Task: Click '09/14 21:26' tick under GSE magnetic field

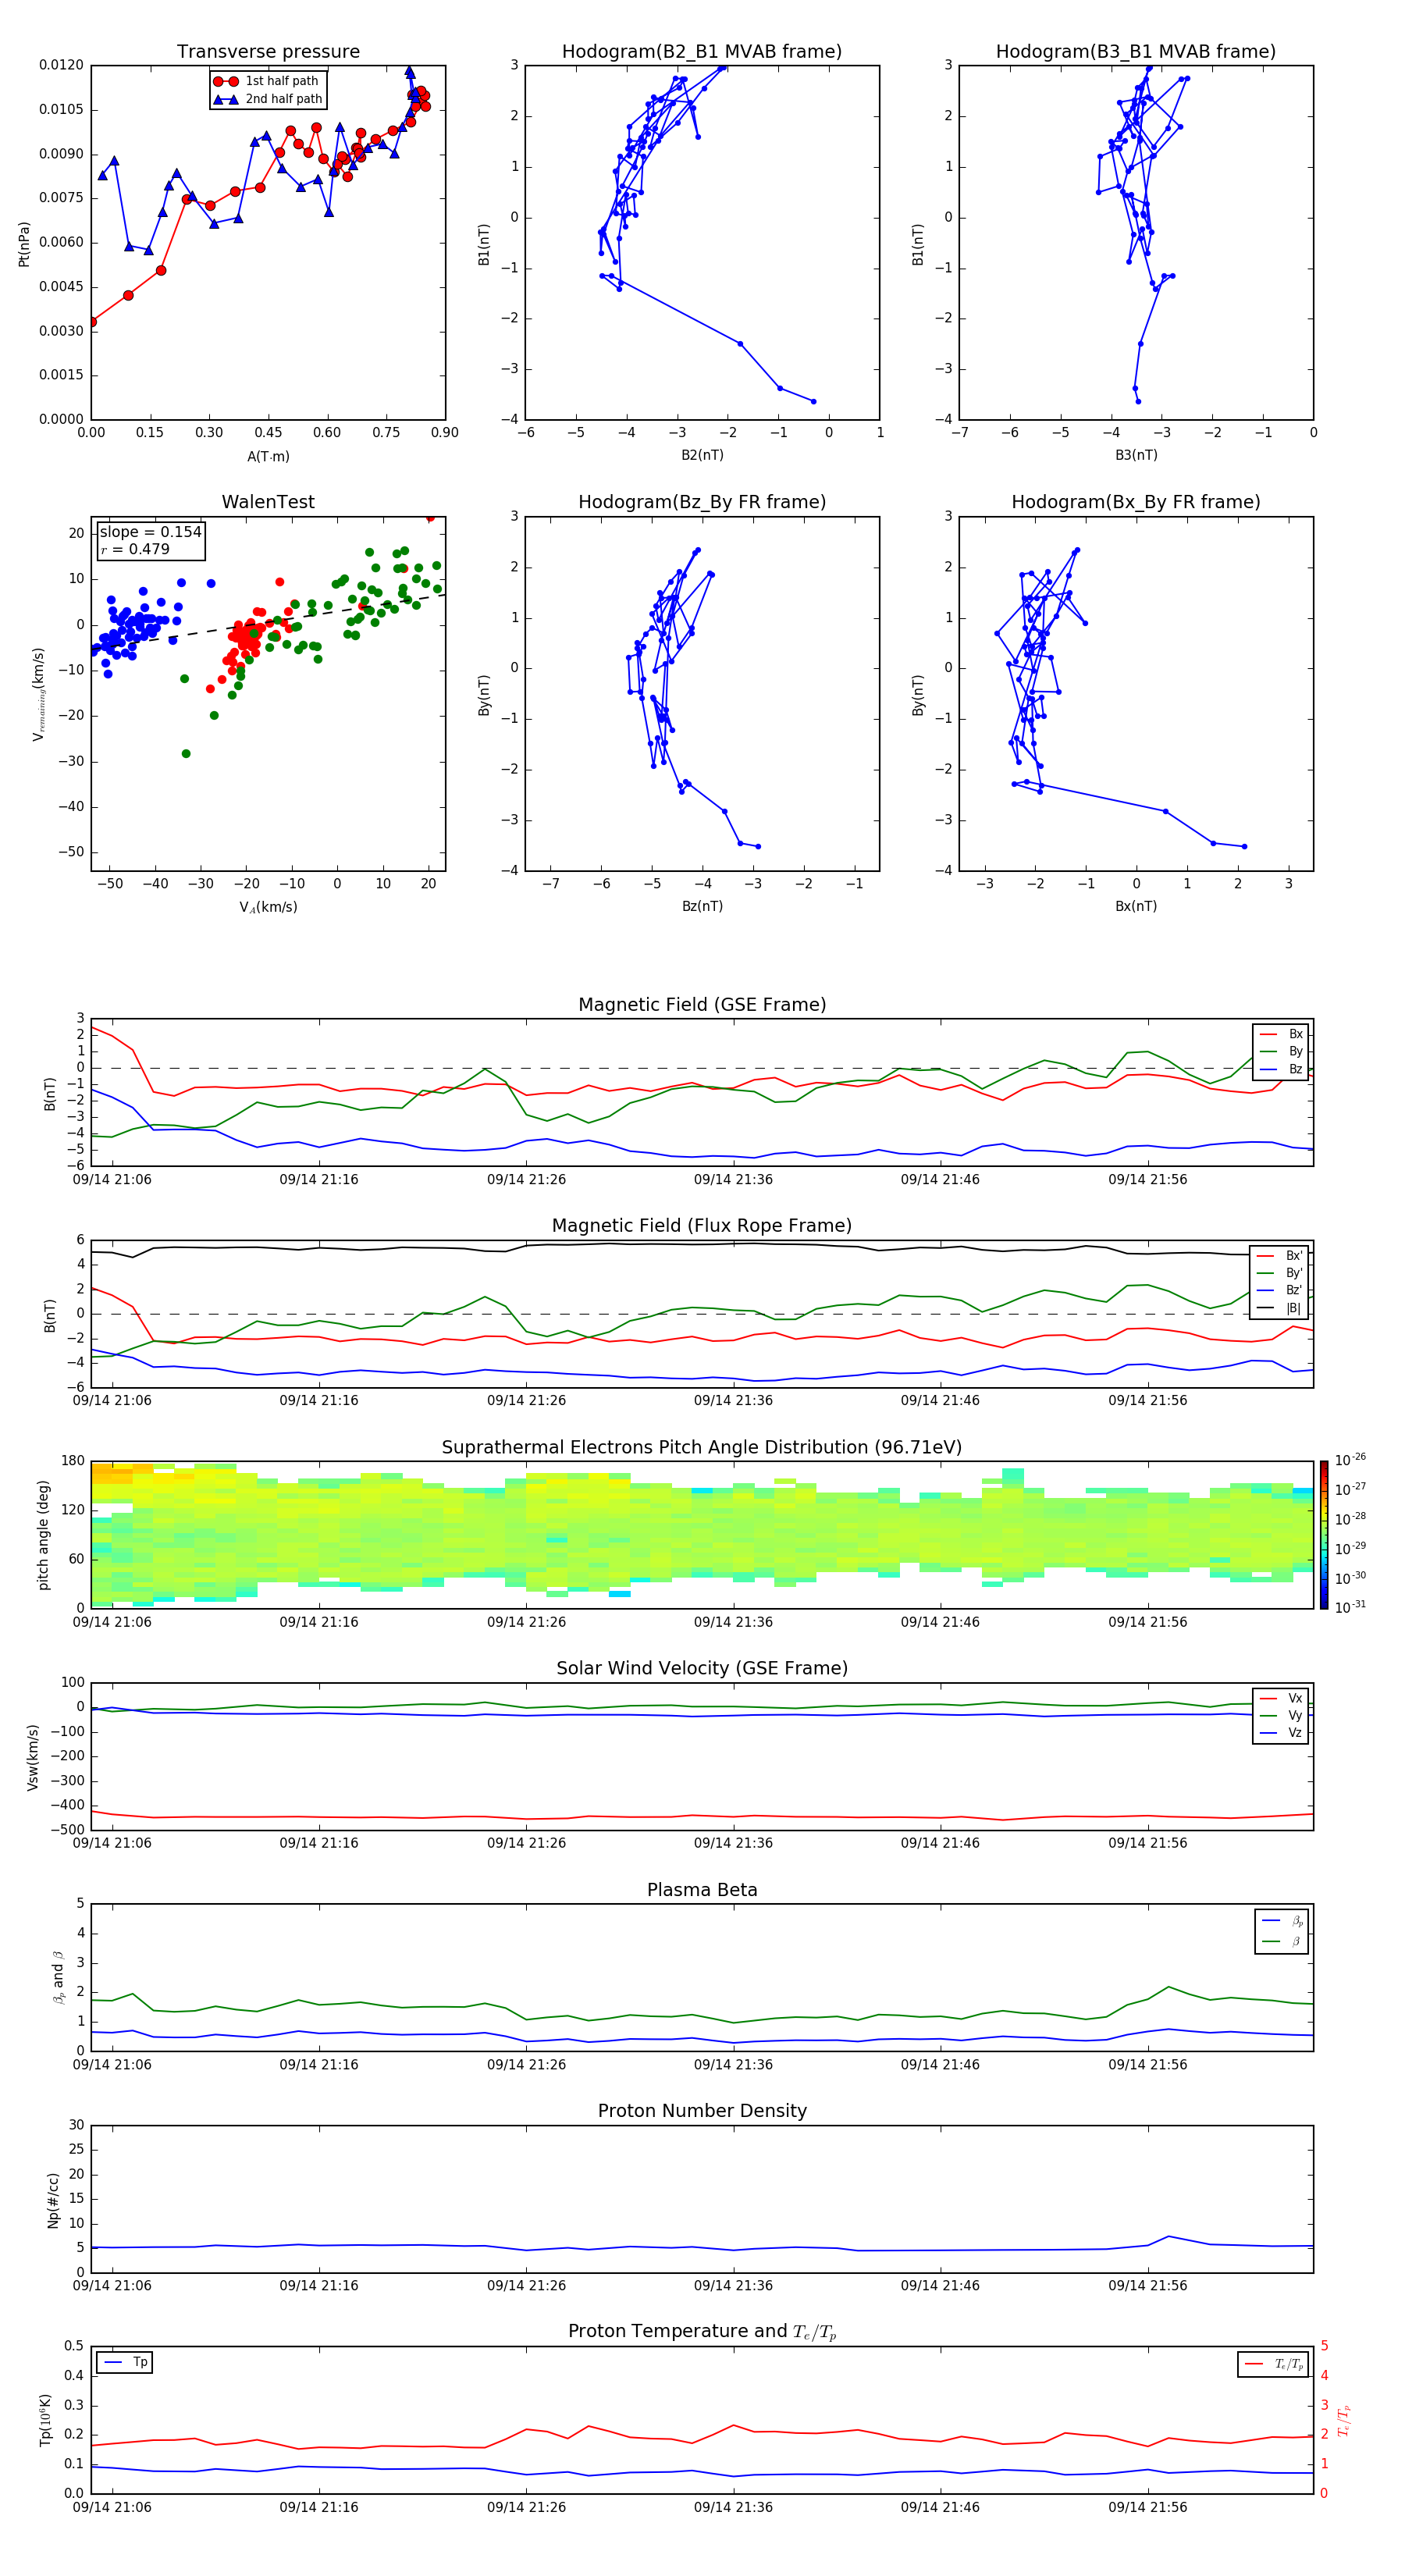Action: coord(526,1180)
